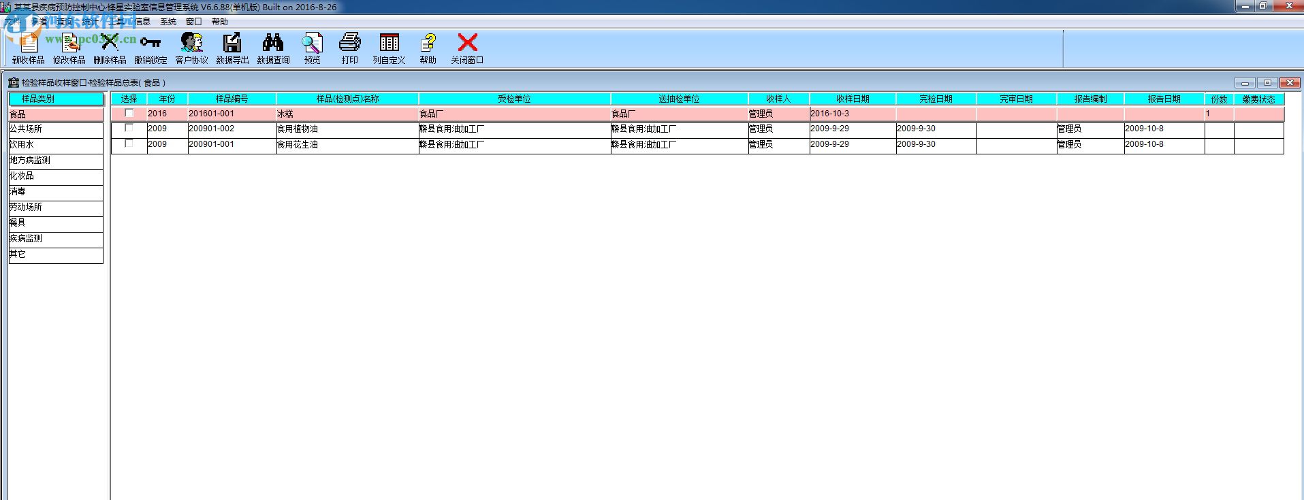Click the 收样人 column header
Image resolution: width=1304 pixels, height=500 pixels.
click(778, 99)
